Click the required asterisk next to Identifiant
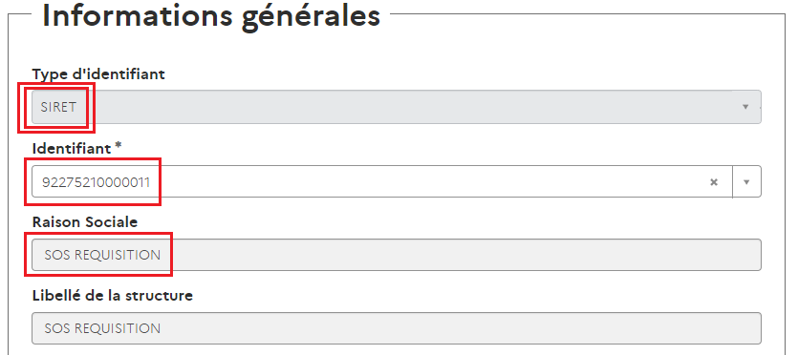This screenshot has width=798, height=355. coord(119,147)
